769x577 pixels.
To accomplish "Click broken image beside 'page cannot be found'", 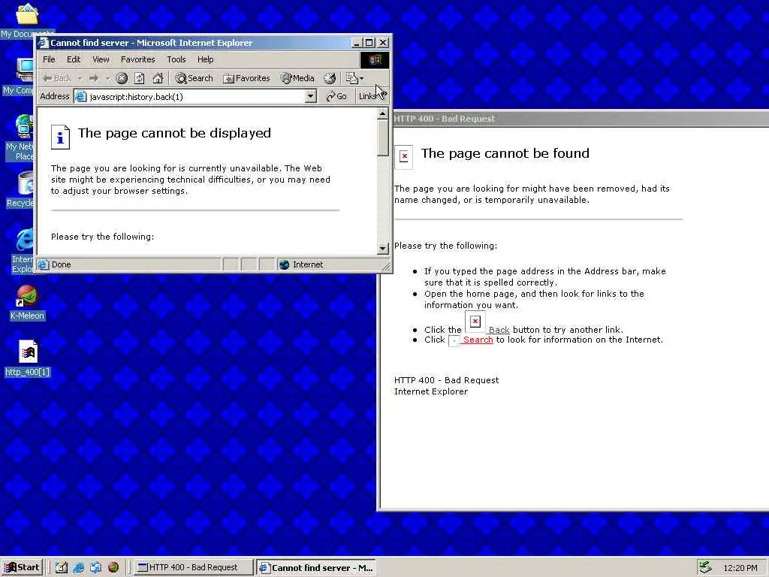I will click(404, 156).
